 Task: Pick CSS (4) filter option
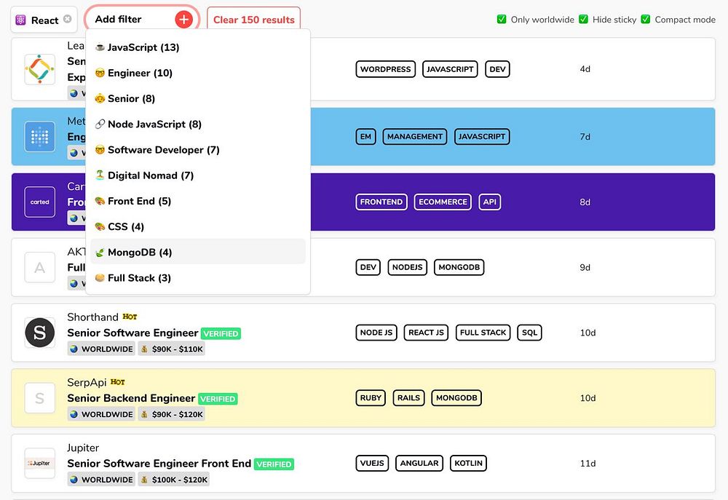[198, 226]
